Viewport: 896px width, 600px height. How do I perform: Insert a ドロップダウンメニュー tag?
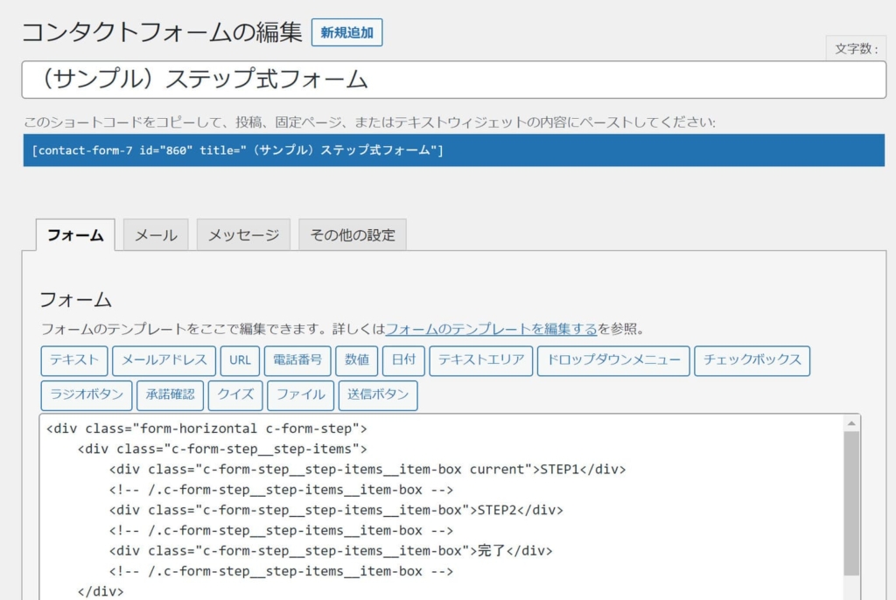[x=613, y=360]
